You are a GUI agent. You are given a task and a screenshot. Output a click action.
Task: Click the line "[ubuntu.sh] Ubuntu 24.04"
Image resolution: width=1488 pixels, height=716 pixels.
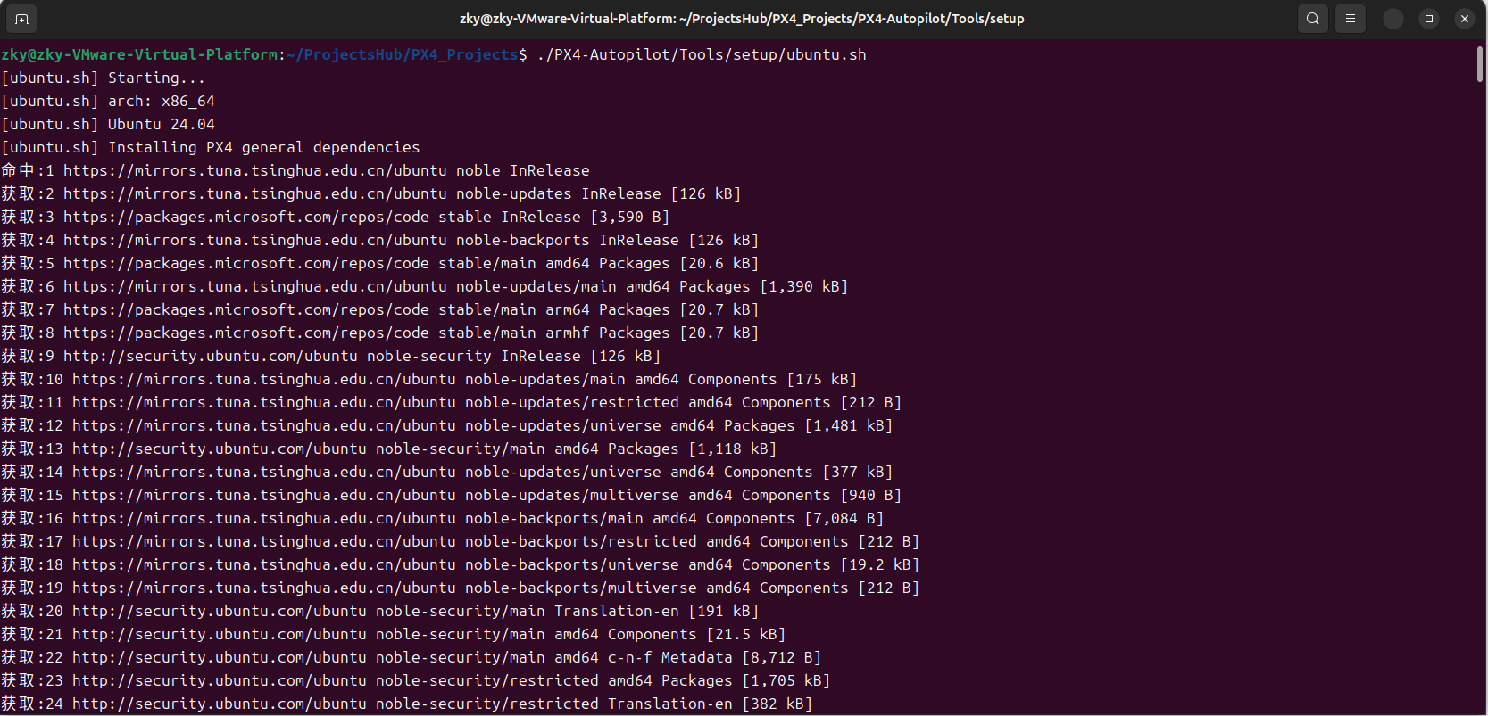pos(108,124)
